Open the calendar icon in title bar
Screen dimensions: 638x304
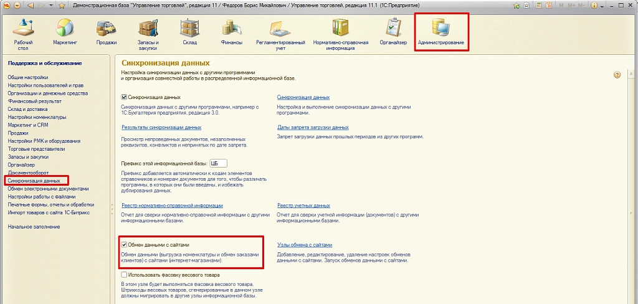click(x=546, y=5)
